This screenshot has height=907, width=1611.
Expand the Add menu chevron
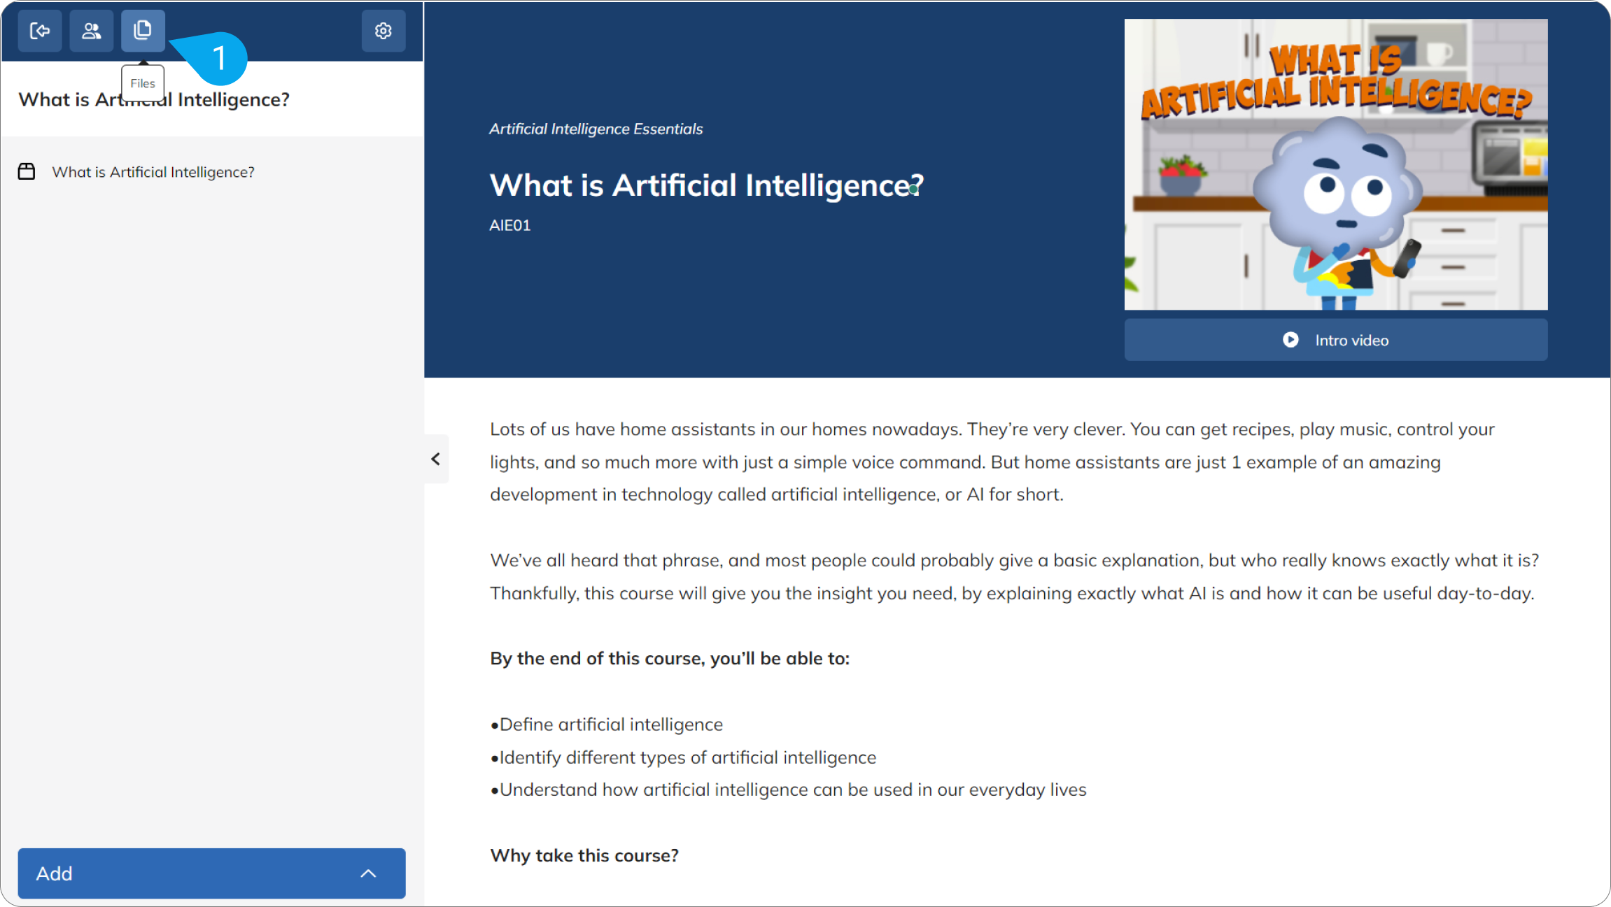[368, 873]
